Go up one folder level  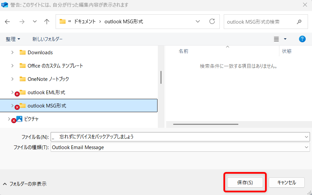[47, 22]
